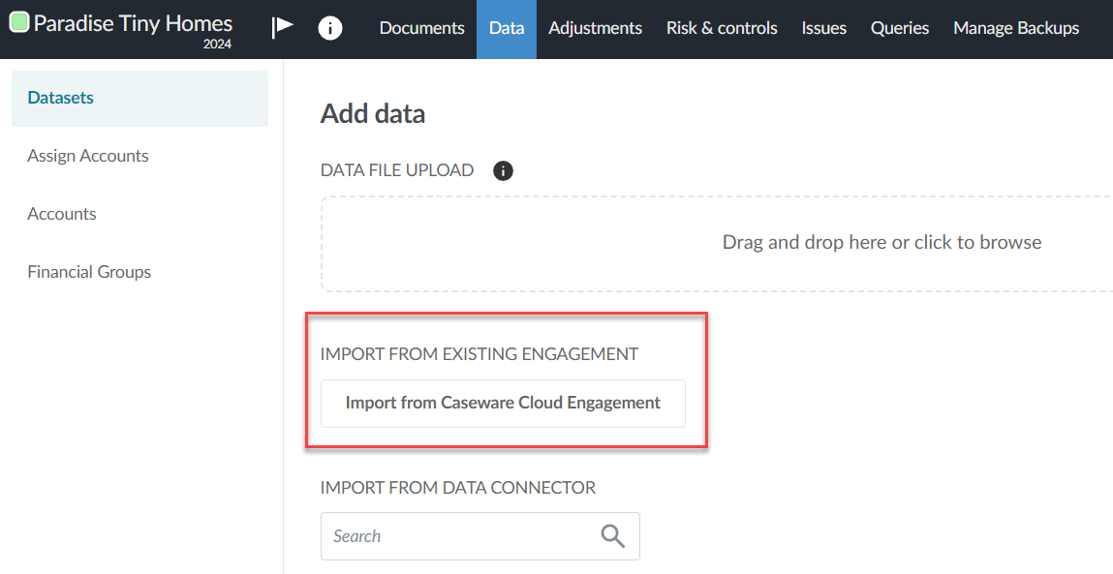Open the Documents tab
This screenshot has width=1113, height=574.
click(421, 28)
